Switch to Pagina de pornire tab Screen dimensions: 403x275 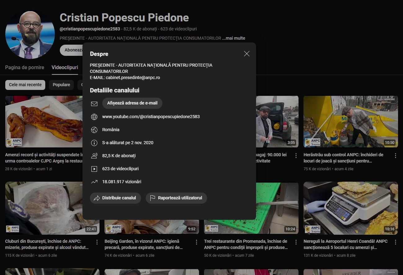pyautogui.click(x=25, y=68)
